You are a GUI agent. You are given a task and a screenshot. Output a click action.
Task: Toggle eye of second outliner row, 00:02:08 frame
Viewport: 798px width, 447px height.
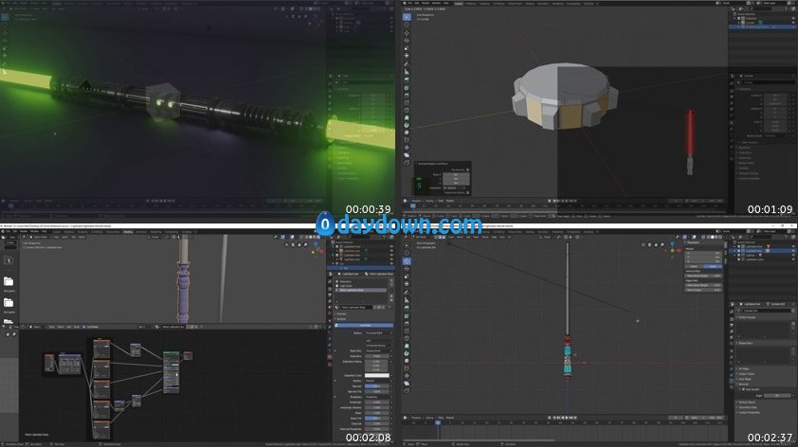coord(391,250)
